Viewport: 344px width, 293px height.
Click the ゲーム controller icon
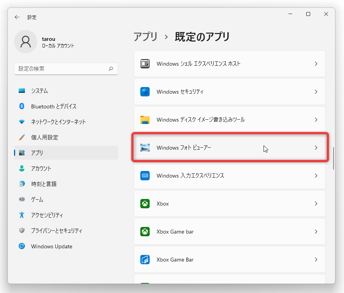[22, 199]
